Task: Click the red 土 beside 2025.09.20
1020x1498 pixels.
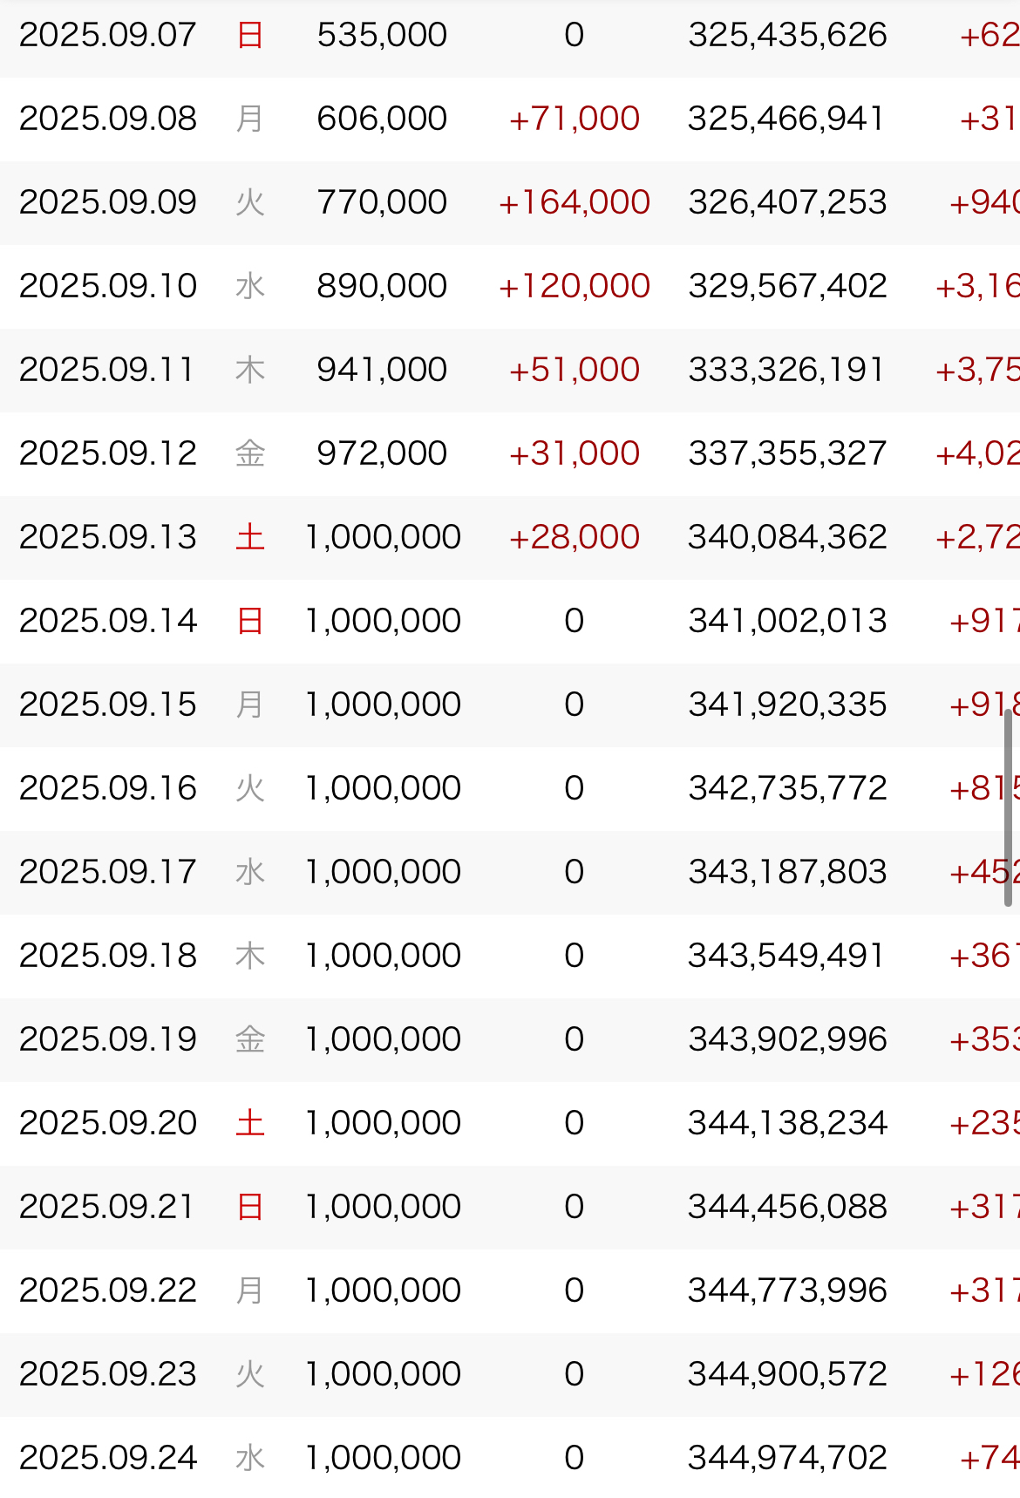Action: click(x=250, y=1123)
